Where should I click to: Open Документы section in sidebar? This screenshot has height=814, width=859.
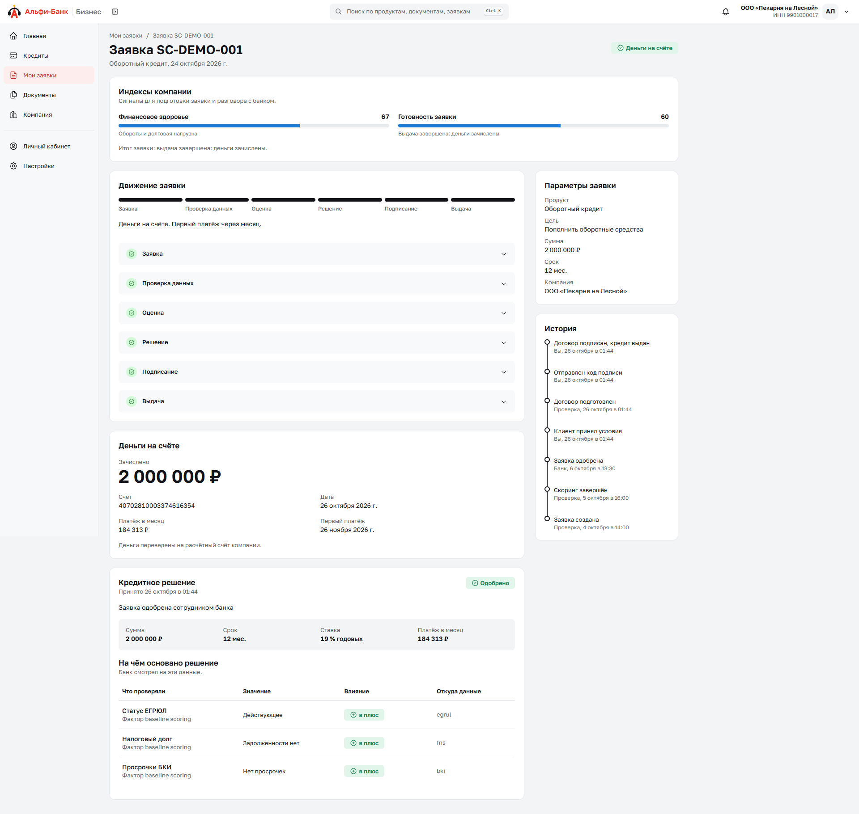[x=49, y=95]
